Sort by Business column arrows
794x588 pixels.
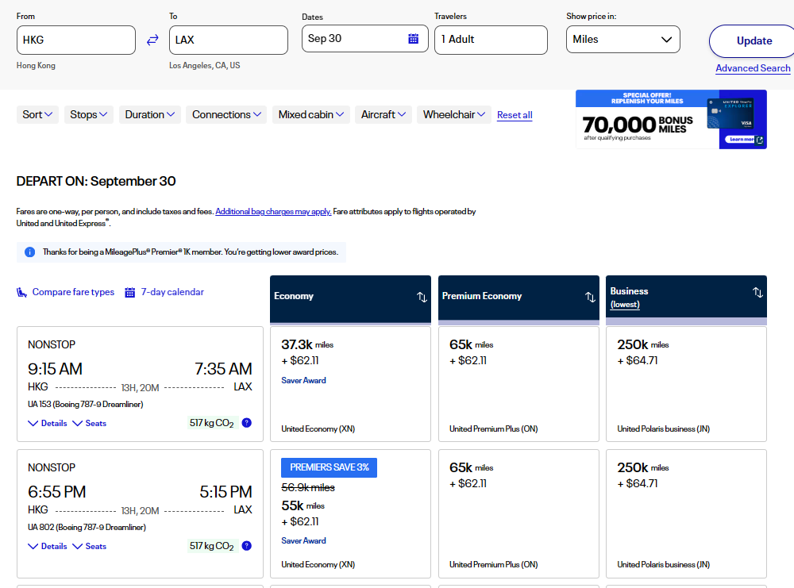(x=757, y=292)
